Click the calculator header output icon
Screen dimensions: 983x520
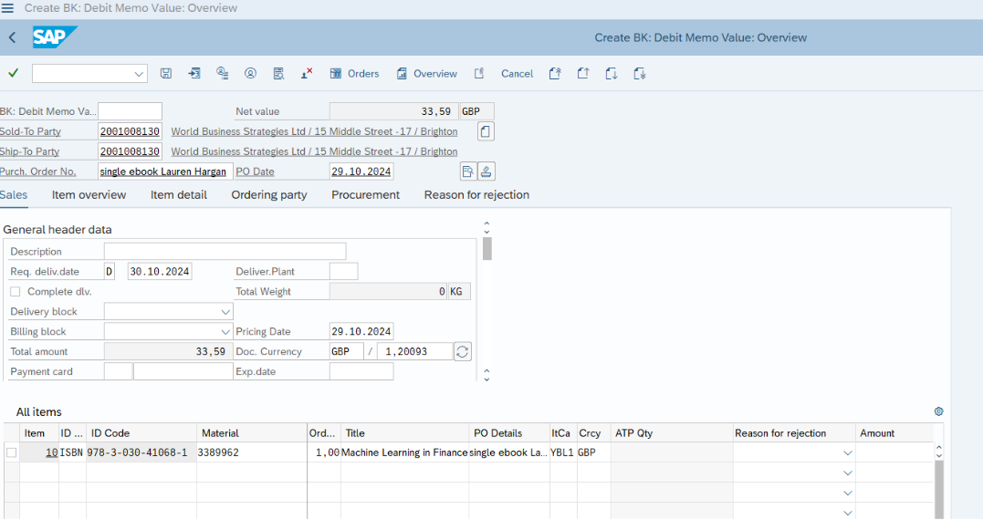point(278,73)
